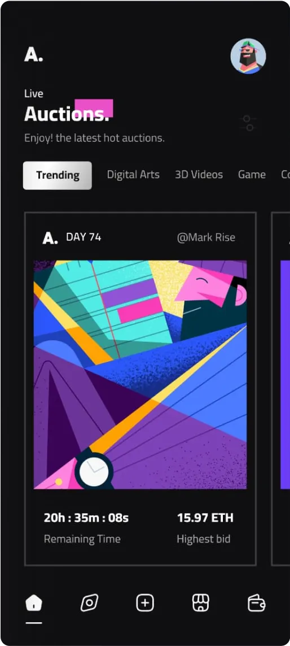Open the @Mark Rise creator link
The image size is (290, 646).
tap(206, 238)
